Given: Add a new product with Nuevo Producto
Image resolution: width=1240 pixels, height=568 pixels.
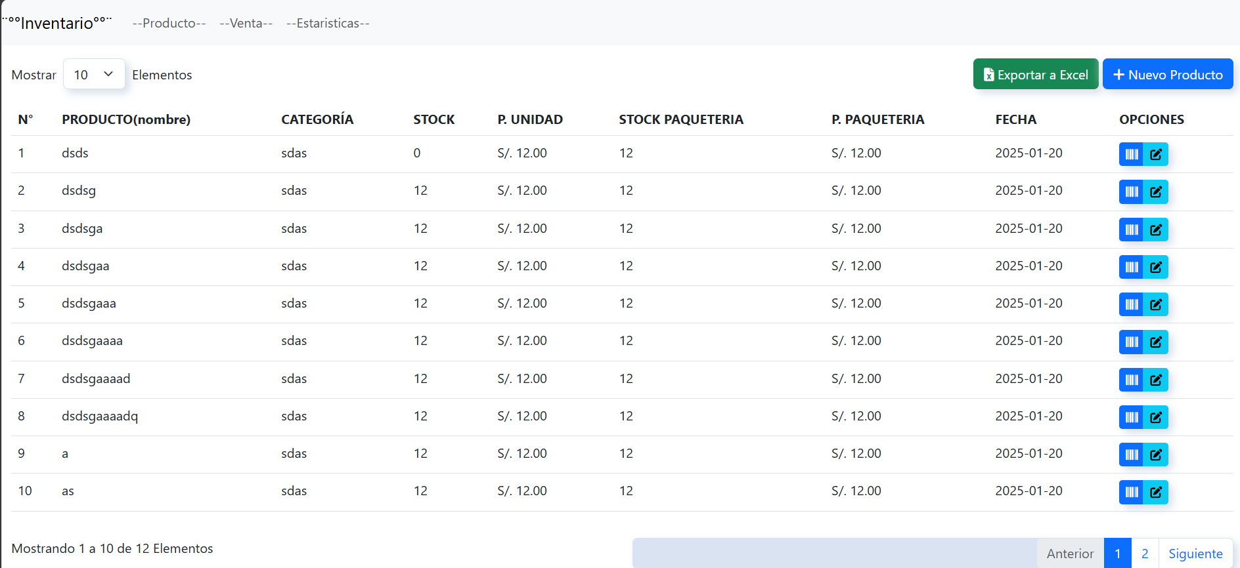Looking at the screenshot, I should tap(1167, 74).
